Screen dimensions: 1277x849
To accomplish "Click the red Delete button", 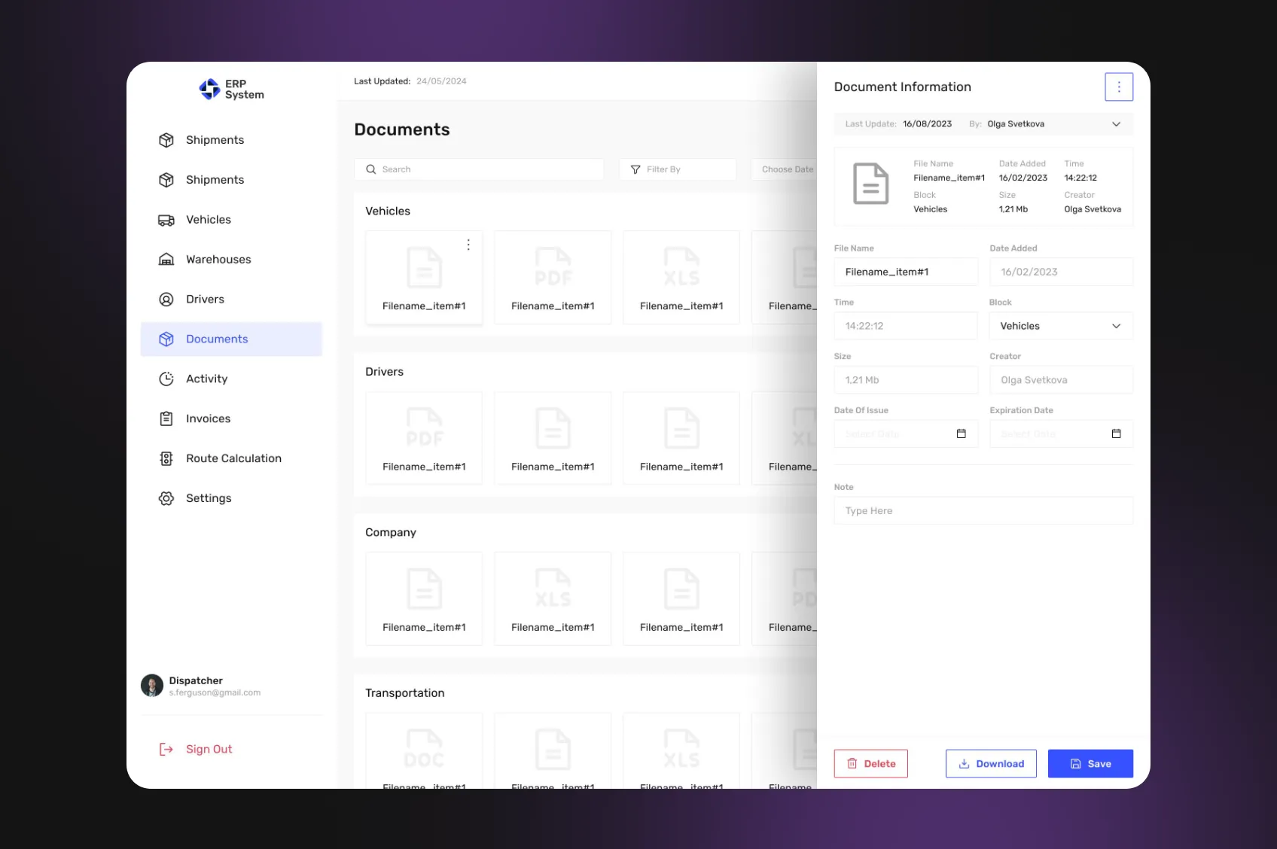I will (870, 764).
